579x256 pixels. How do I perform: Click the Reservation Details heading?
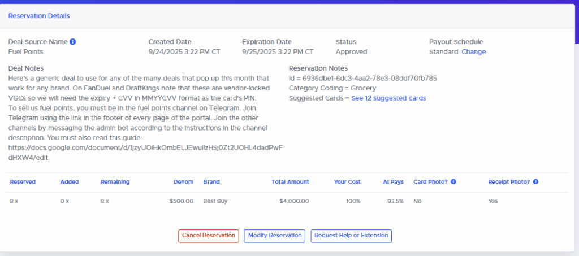39,16
